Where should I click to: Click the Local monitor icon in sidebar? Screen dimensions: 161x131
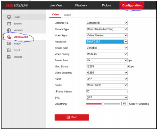(x=9, y=17)
